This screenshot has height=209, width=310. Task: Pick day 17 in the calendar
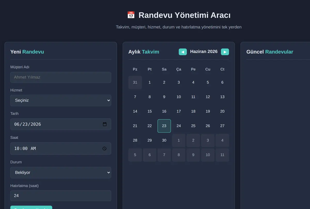click(x=179, y=111)
